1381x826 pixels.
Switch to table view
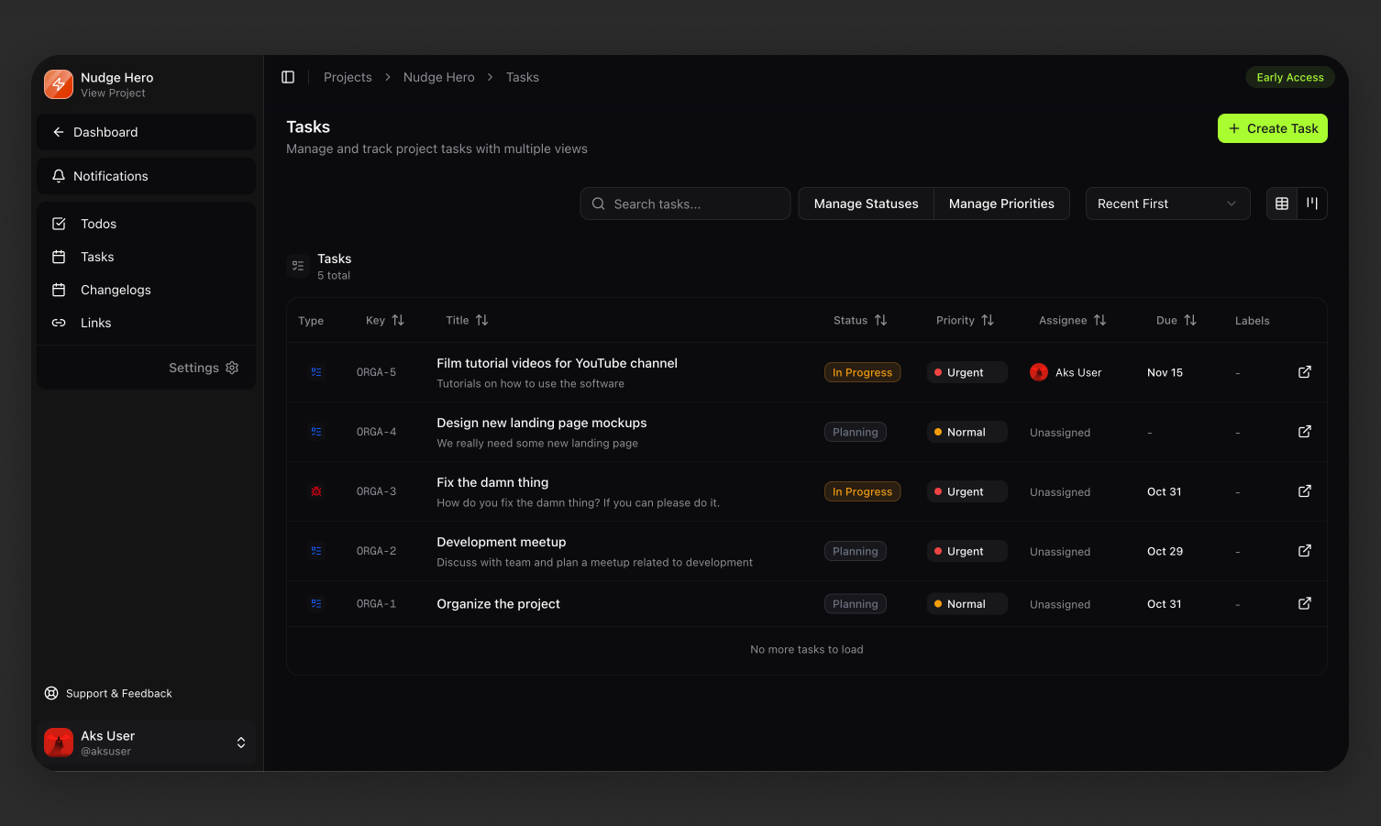pos(1282,204)
